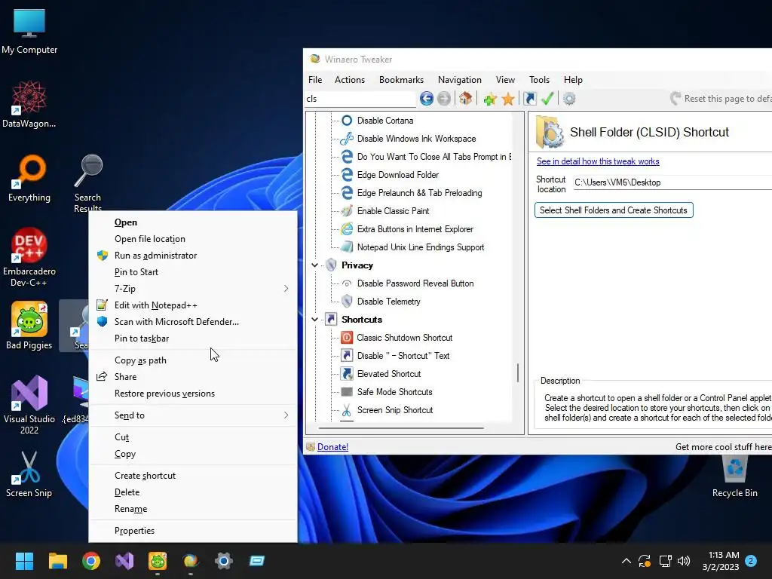
Task: Select Screen Snip Shortcut item
Action: 395,410
